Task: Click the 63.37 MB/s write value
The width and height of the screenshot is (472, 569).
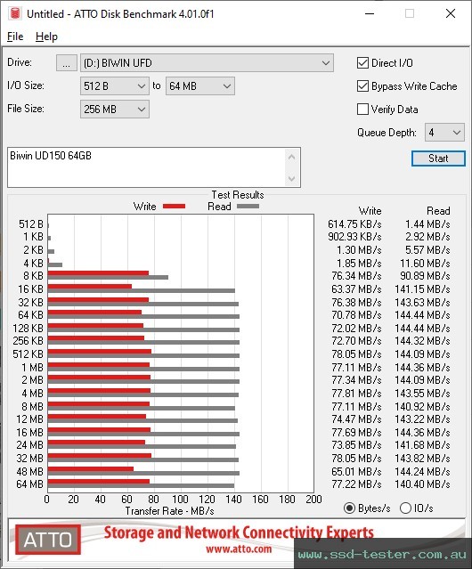Action: [x=356, y=289]
